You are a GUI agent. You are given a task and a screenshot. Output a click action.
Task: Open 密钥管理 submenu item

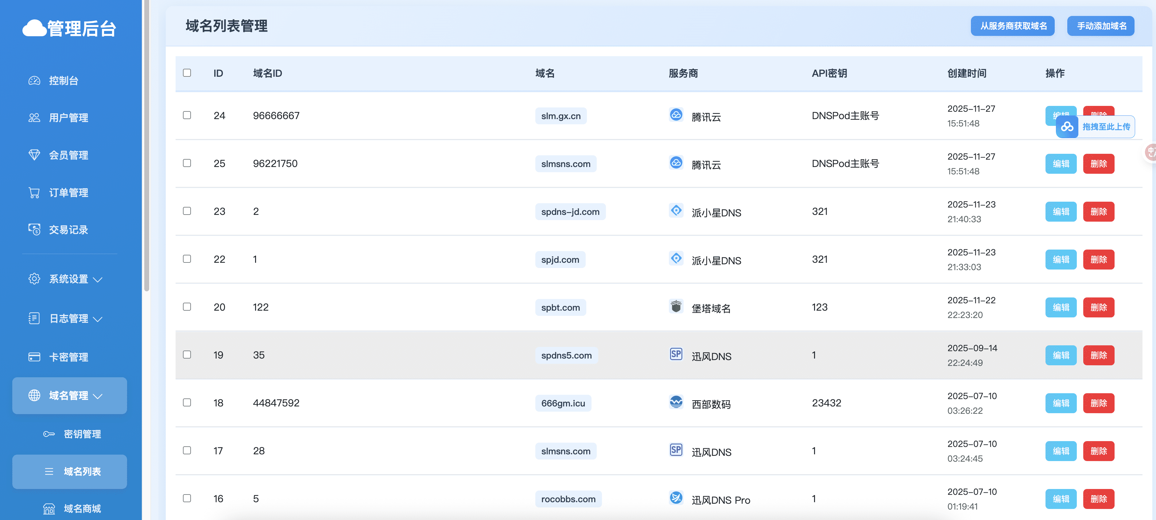(82, 434)
